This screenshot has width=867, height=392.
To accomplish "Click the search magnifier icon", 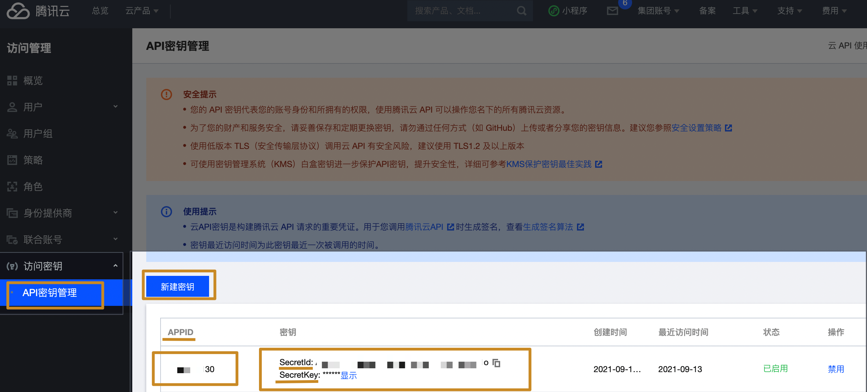I will click(x=522, y=11).
